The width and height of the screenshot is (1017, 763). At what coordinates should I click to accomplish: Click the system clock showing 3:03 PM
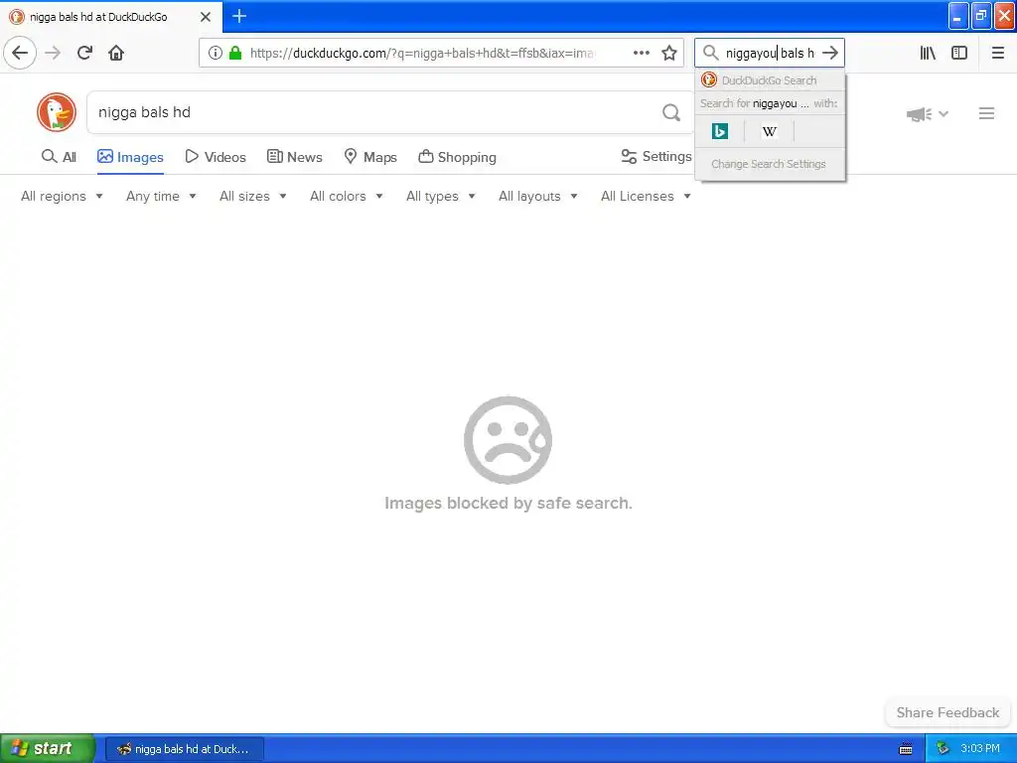pos(980,749)
